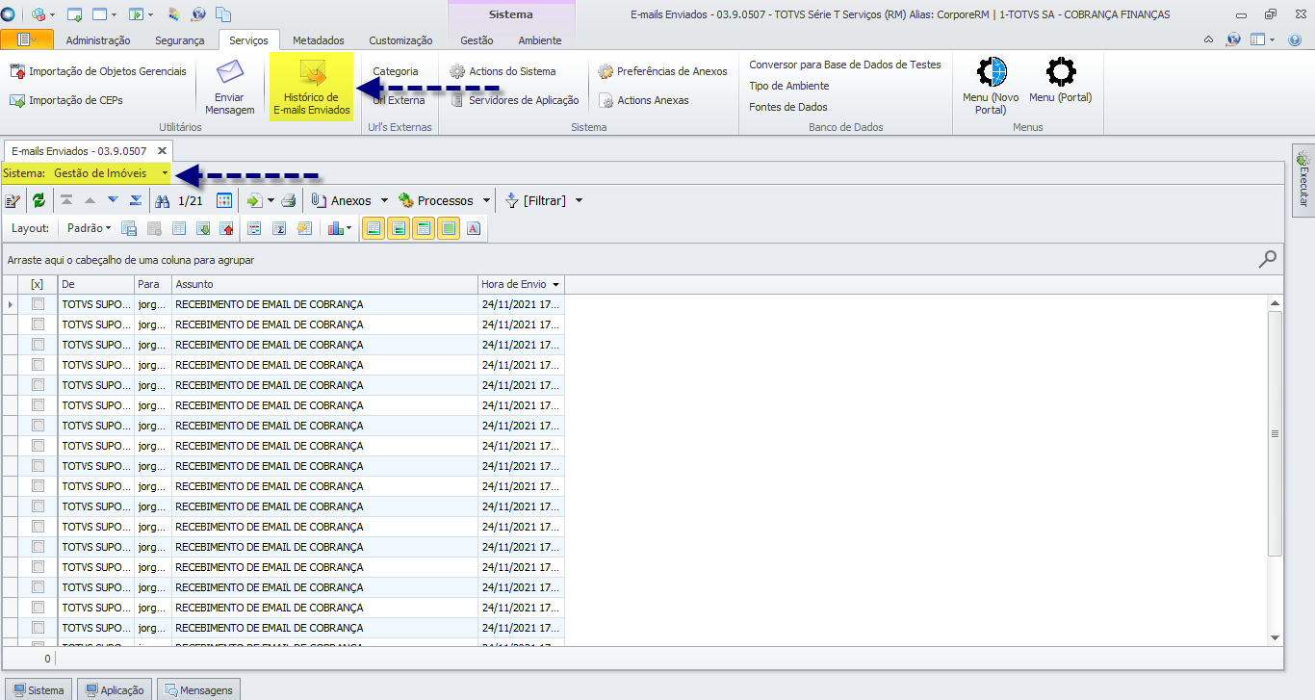1315x700 pixels.
Task: Click the printer icon
Action: [289, 201]
